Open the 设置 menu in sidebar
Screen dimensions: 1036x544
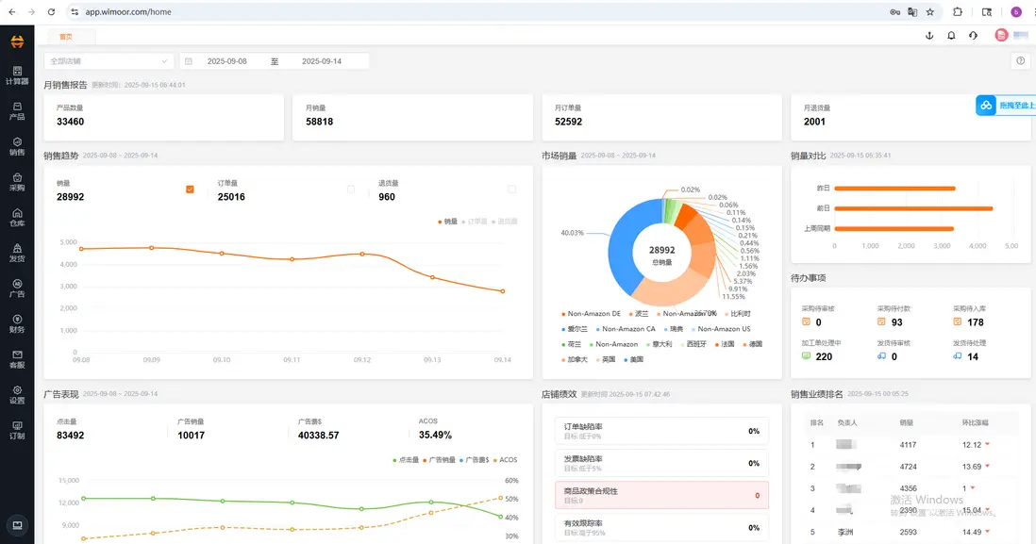(17, 395)
